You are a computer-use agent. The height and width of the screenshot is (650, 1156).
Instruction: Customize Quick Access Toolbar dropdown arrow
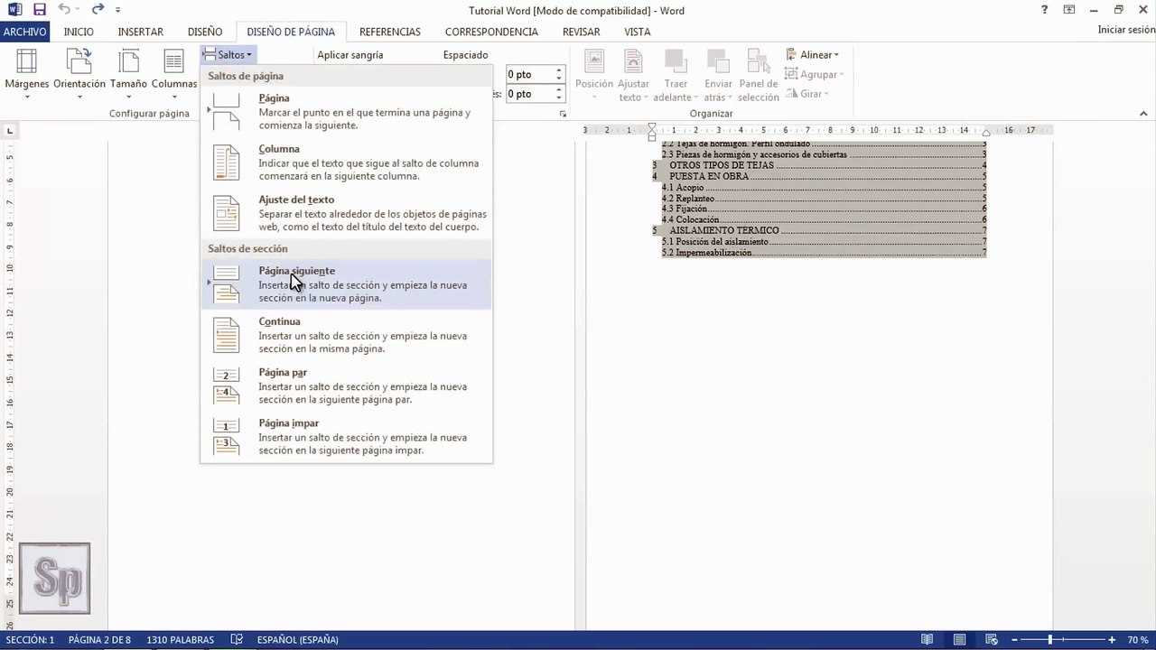tap(118, 10)
